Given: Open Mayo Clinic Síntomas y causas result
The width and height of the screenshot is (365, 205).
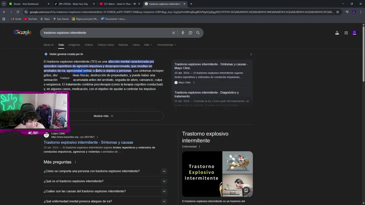Looking at the screenshot, I should (88, 142).
